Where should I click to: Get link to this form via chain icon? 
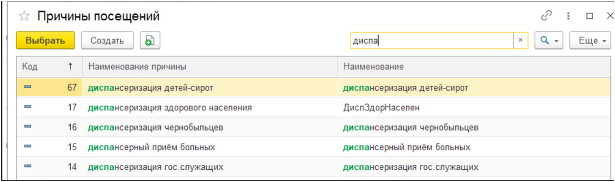tap(546, 16)
